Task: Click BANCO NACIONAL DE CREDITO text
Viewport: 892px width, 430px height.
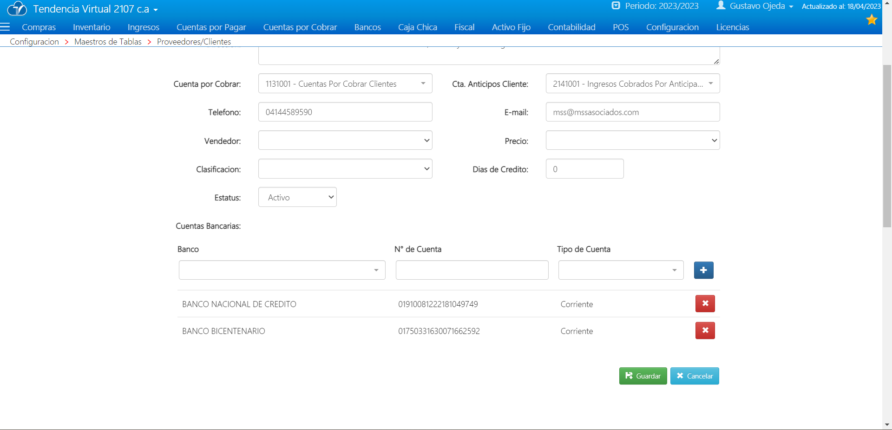Action: pyautogui.click(x=239, y=304)
